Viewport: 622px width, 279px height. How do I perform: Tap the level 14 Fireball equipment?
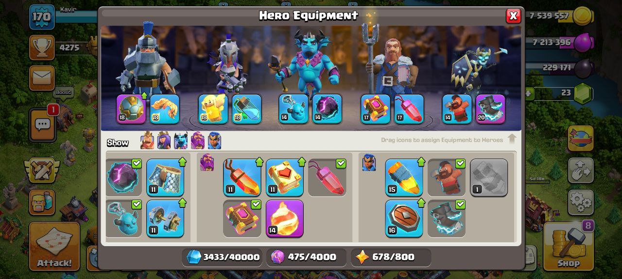(285, 218)
